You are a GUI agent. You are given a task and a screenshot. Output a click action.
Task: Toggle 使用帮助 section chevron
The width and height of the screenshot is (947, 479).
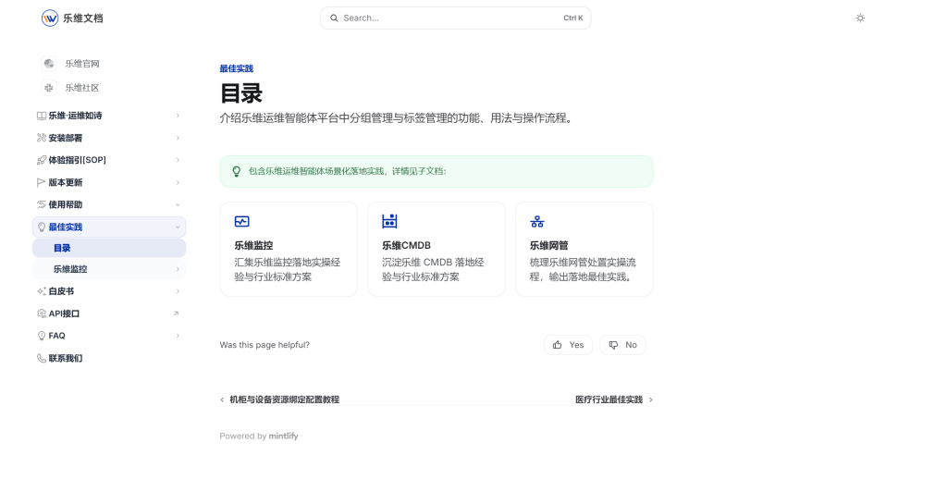pyautogui.click(x=178, y=204)
